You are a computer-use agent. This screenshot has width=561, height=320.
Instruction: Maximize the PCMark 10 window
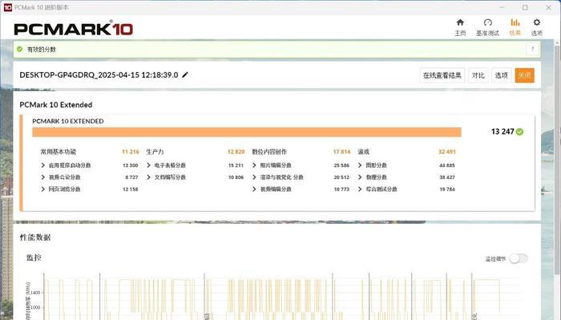pos(525,7)
